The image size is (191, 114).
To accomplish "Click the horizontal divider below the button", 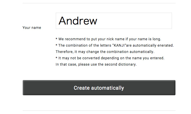I will [x=99, y=110].
